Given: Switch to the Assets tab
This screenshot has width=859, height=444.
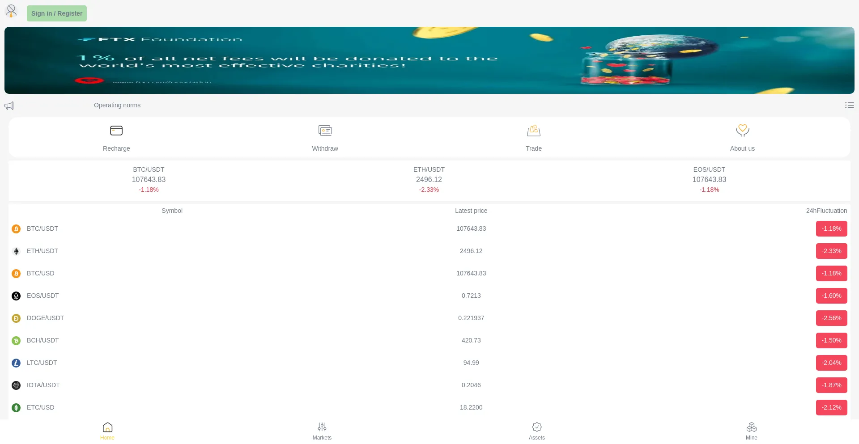Looking at the screenshot, I should tap(537, 431).
